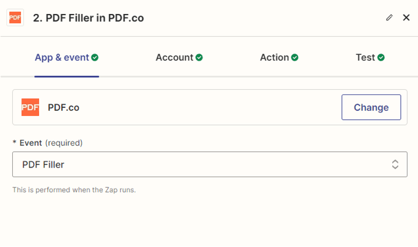Select the Test tab
The height and width of the screenshot is (247, 418).
[x=365, y=57]
